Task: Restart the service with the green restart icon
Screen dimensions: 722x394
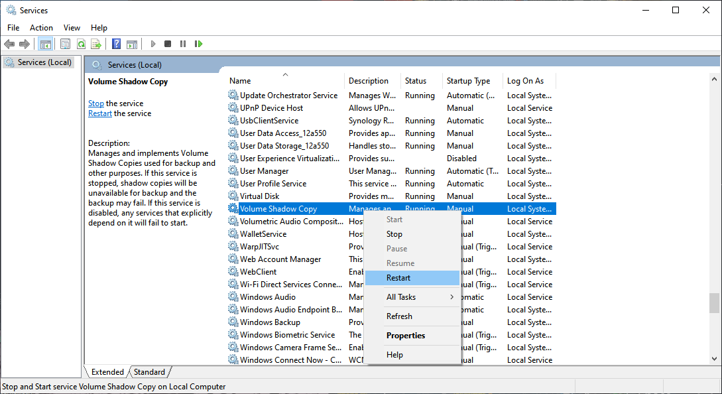Action: [198, 44]
